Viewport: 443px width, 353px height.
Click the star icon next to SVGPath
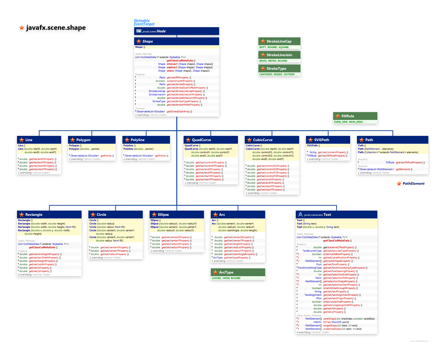[x=310, y=140]
